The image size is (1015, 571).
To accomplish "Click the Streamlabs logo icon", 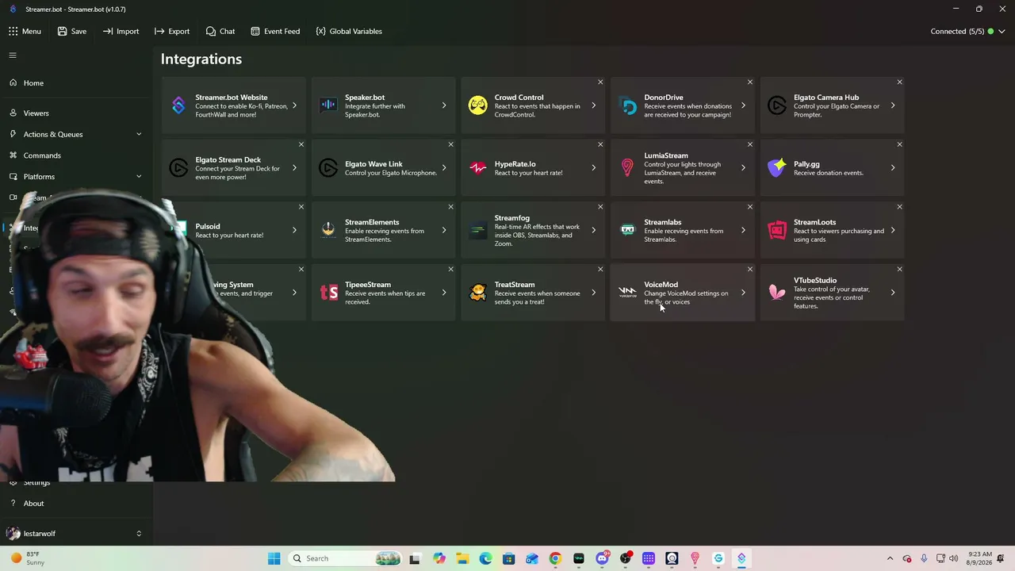I will click(627, 230).
